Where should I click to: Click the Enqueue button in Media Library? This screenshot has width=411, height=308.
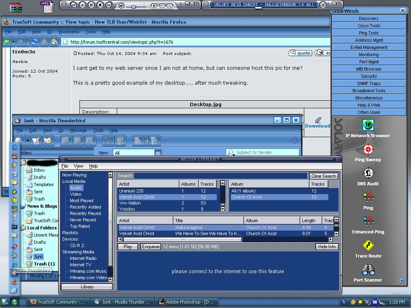click(x=151, y=247)
